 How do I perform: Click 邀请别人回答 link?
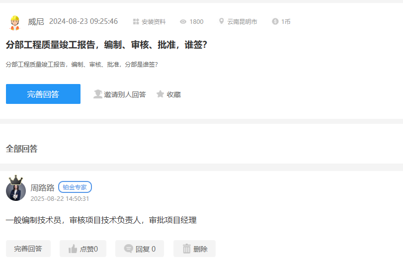tap(125, 94)
